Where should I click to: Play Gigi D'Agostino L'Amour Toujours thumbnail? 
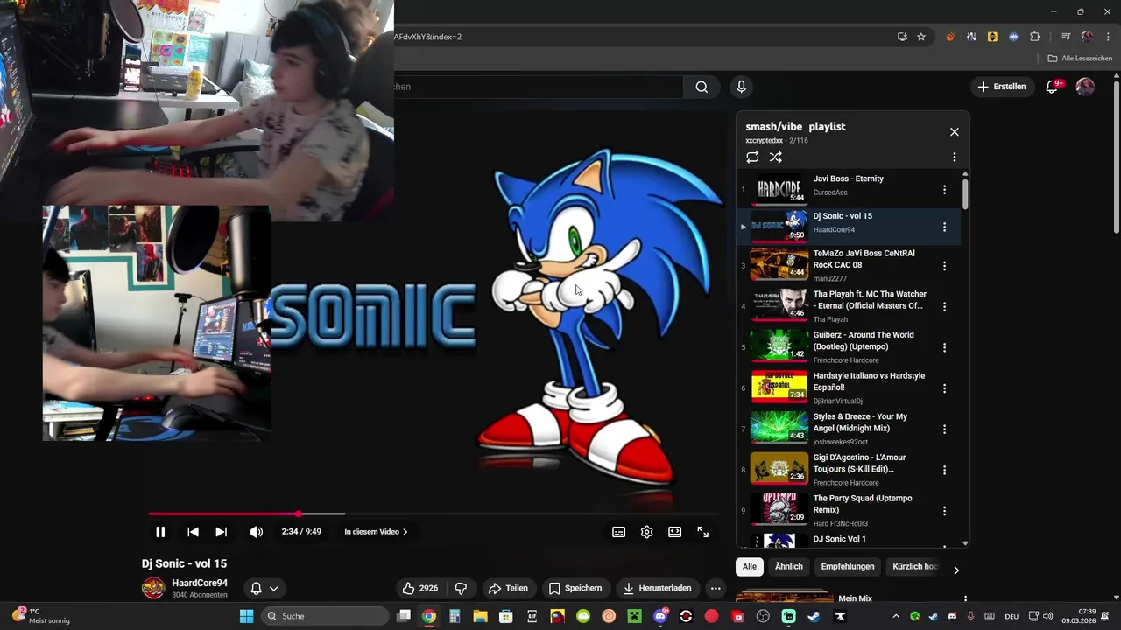coord(779,468)
